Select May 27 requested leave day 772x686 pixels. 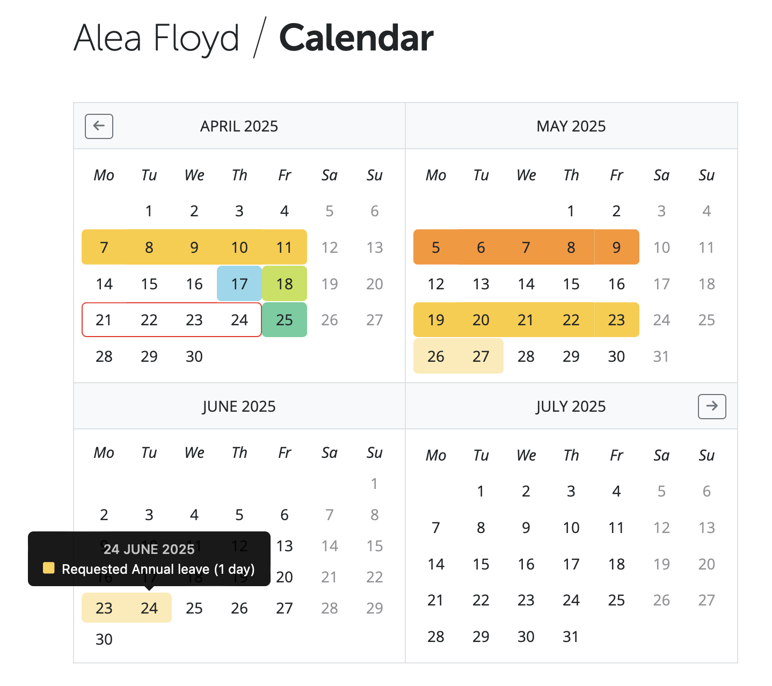point(481,356)
